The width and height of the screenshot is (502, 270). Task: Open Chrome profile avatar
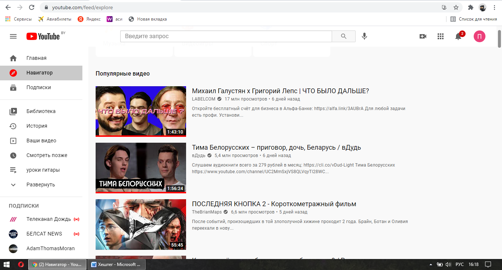pos(483,7)
